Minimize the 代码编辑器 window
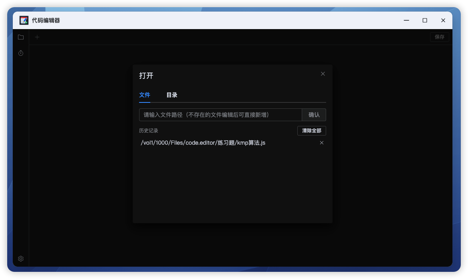Screen dimensions: 468x279 [x=406, y=20]
